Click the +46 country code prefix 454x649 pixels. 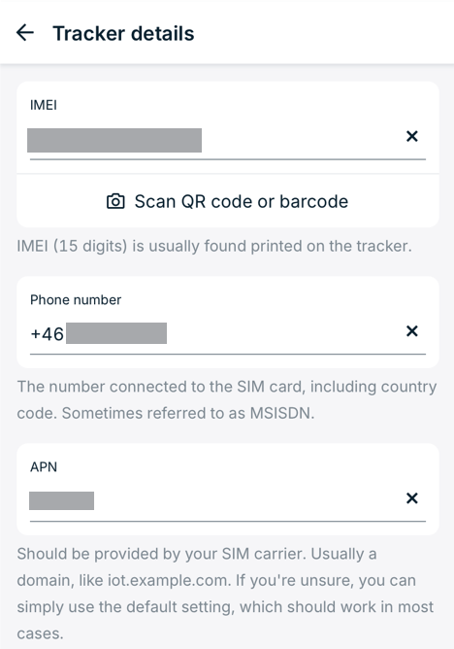click(x=48, y=334)
